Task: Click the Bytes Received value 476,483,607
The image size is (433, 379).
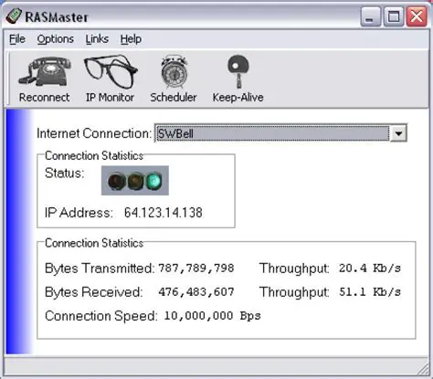Action: [196, 292]
